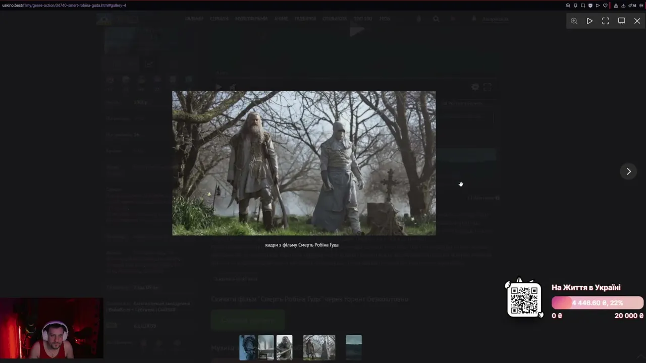Open the ФІЛЬМИ menu on the dimmed page

[194, 19]
